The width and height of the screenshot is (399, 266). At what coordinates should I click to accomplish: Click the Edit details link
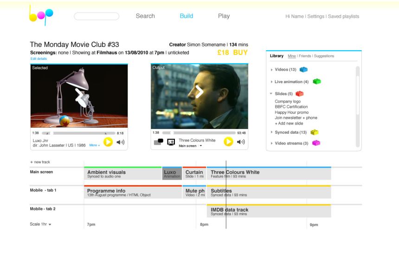[39, 59]
